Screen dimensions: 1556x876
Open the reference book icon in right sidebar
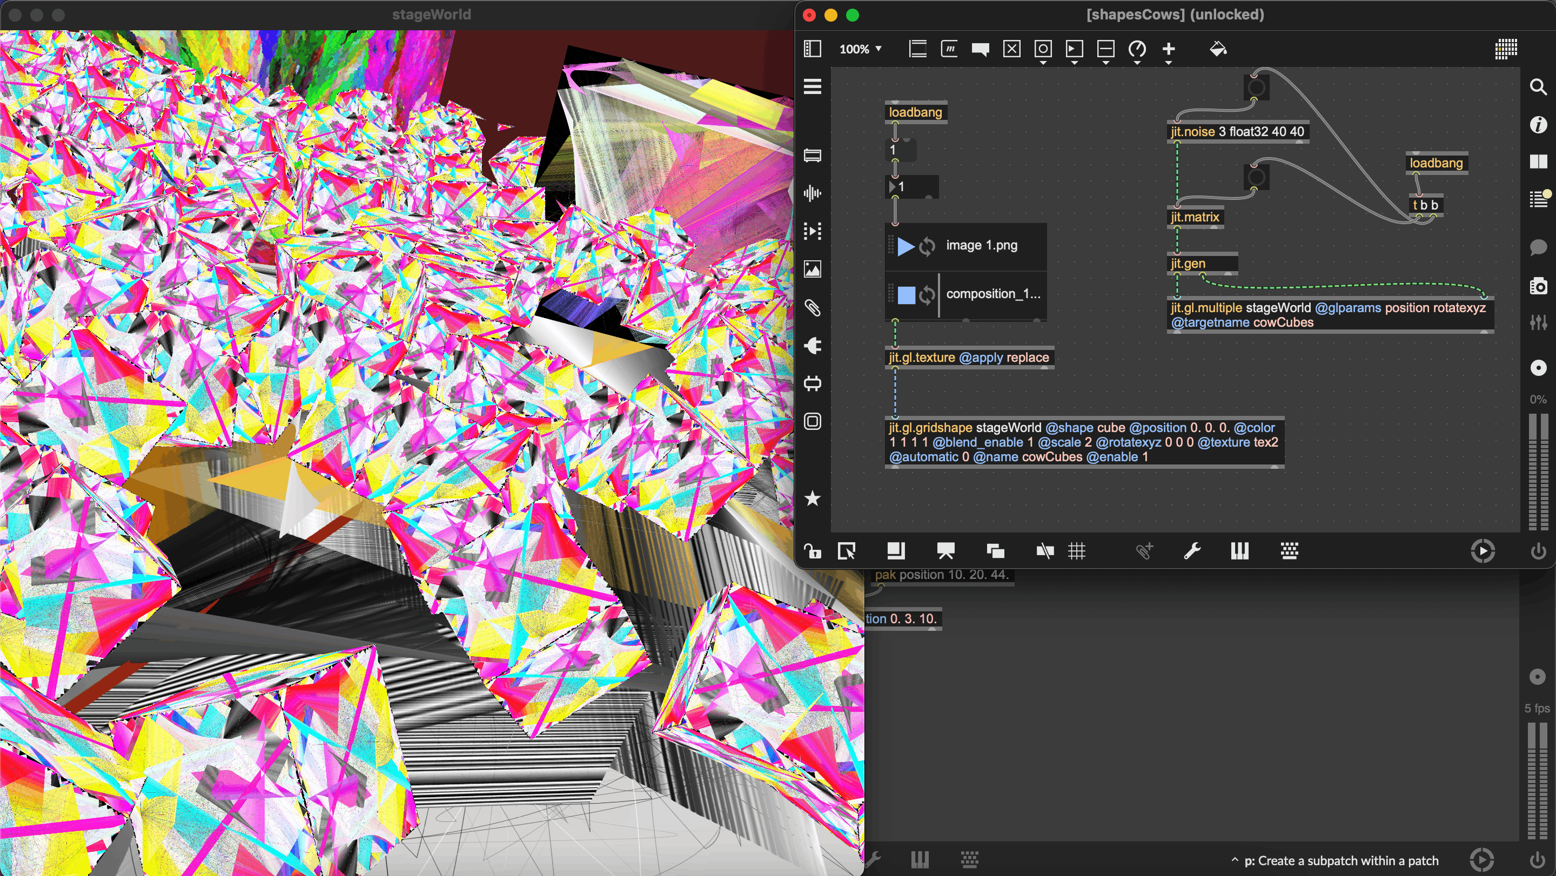pyautogui.click(x=1538, y=162)
